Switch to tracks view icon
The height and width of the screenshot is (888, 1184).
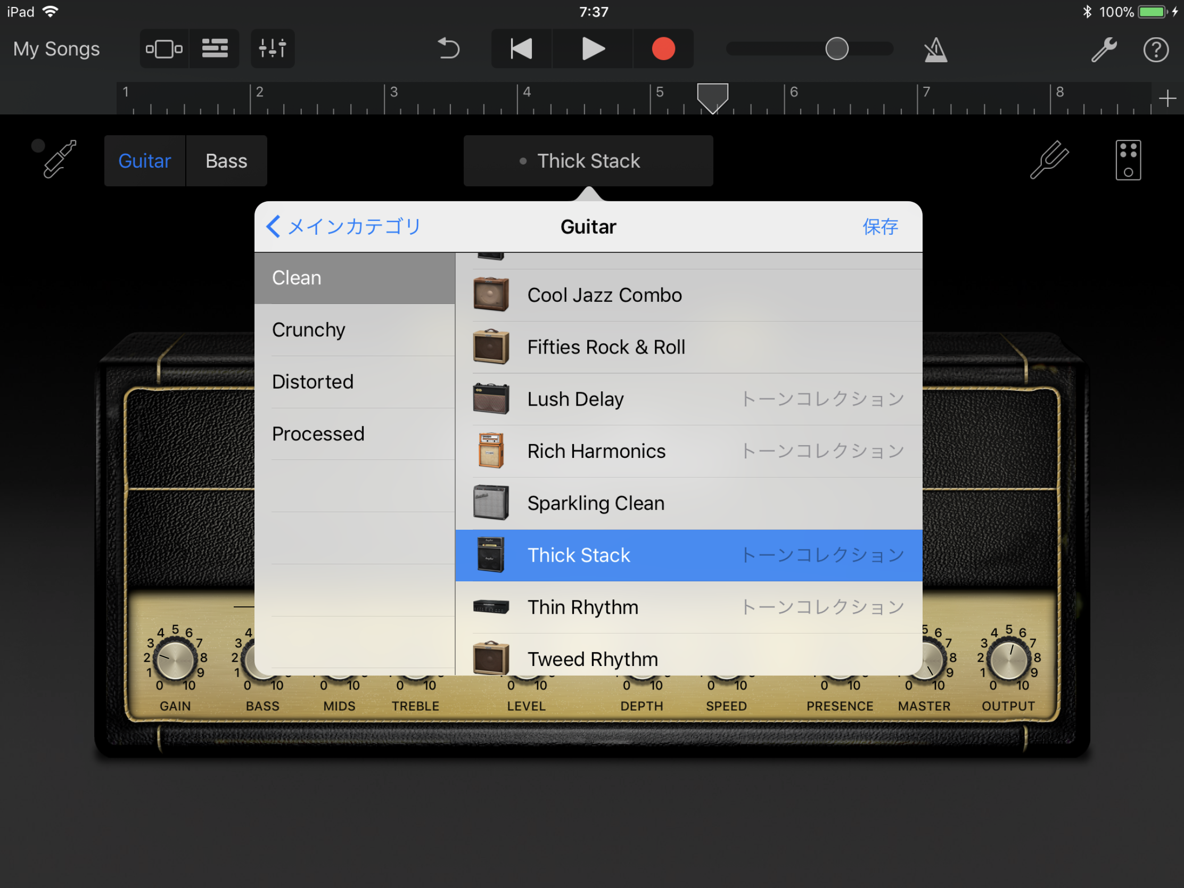pyautogui.click(x=215, y=48)
